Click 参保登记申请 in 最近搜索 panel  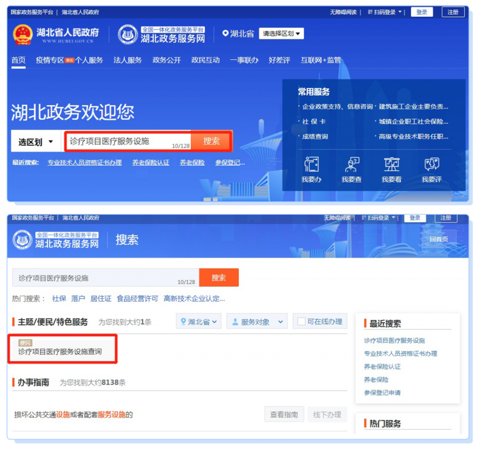(x=382, y=393)
